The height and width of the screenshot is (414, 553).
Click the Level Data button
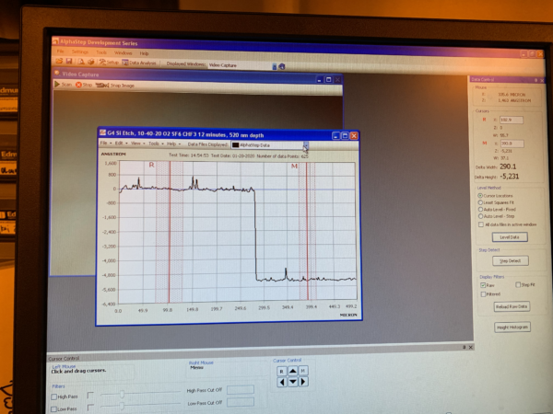[x=510, y=237]
